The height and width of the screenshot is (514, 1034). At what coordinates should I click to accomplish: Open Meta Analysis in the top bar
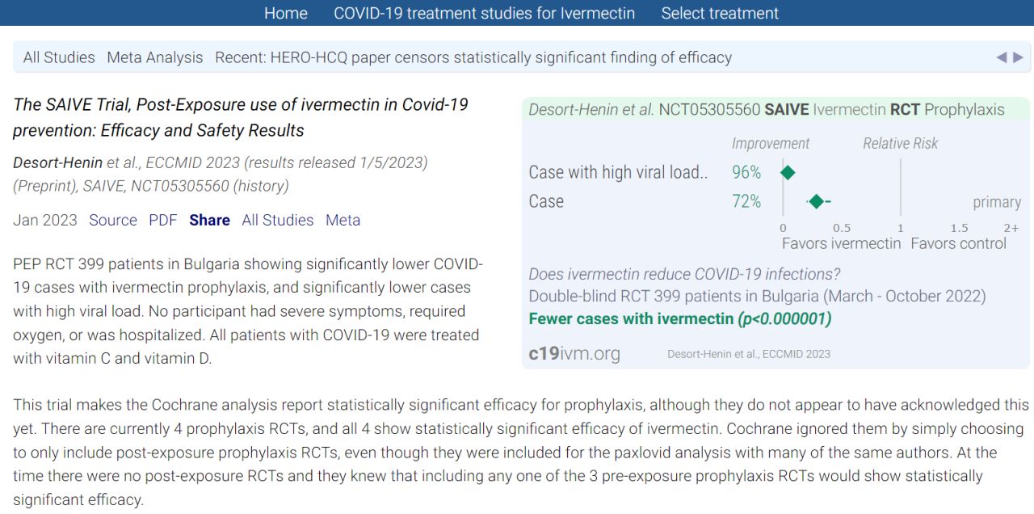[x=155, y=57]
